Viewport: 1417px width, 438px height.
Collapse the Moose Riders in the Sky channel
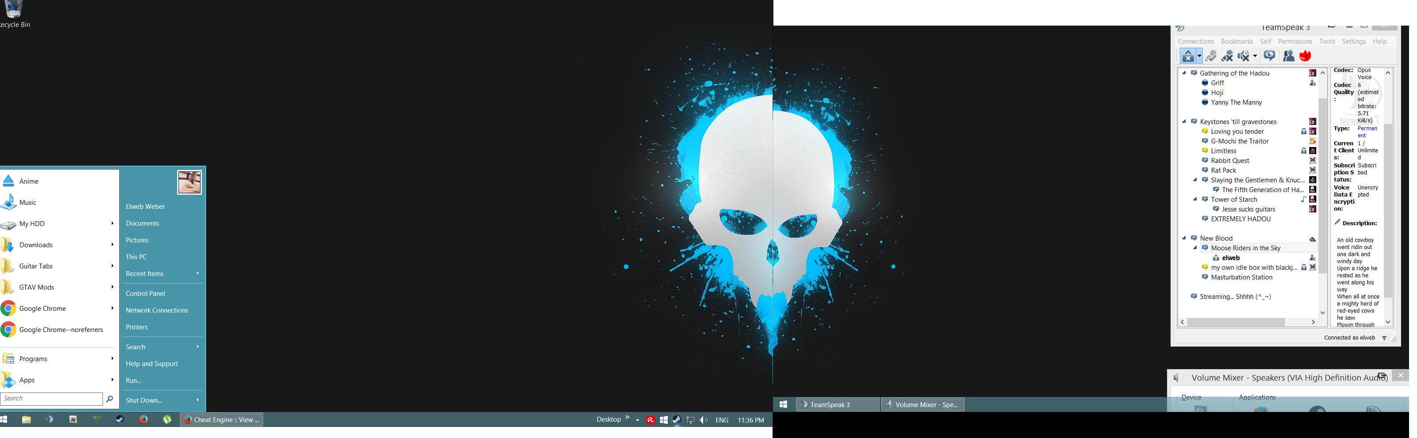click(x=1195, y=249)
